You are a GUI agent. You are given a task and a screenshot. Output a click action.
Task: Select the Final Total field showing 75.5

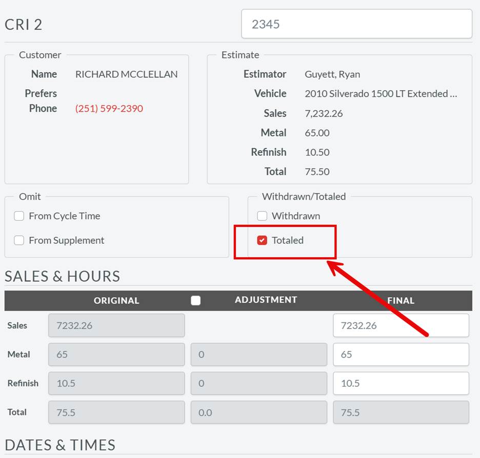tap(401, 412)
